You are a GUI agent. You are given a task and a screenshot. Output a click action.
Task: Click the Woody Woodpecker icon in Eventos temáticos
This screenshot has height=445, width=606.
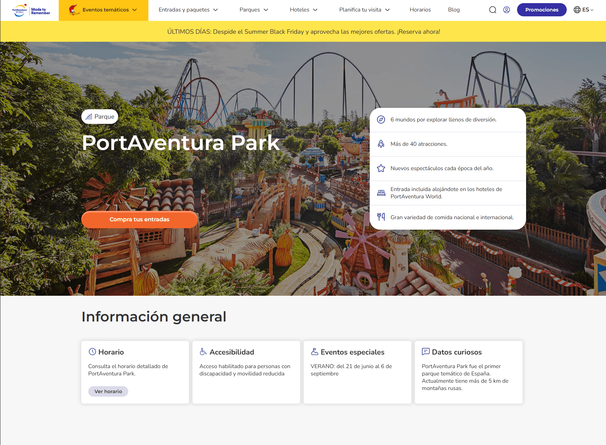[x=74, y=10]
